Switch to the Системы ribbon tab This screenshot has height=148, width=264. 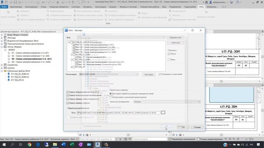tap(75, 7)
